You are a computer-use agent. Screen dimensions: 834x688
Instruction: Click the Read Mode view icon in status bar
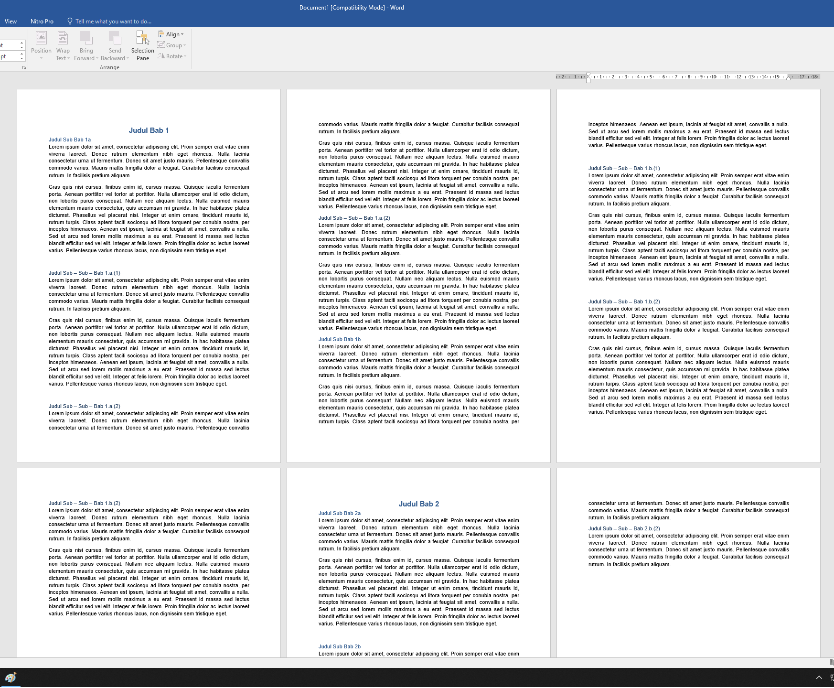[832, 662]
